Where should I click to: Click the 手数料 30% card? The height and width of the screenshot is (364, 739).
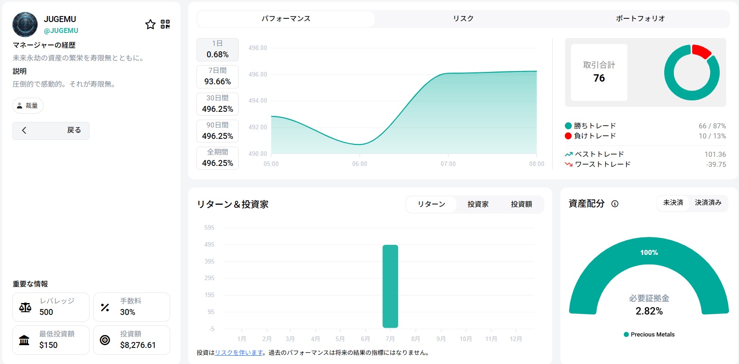pyautogui.click(x=132, y=307)
